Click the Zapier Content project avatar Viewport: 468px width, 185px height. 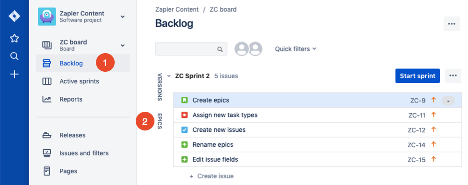pyautogui.click(x=47, y=16)
